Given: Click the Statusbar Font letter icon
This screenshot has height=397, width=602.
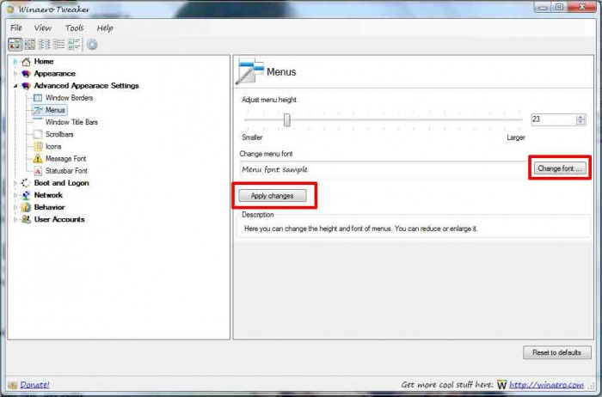Looking at the screenshot, I should [x=38, y=171].
